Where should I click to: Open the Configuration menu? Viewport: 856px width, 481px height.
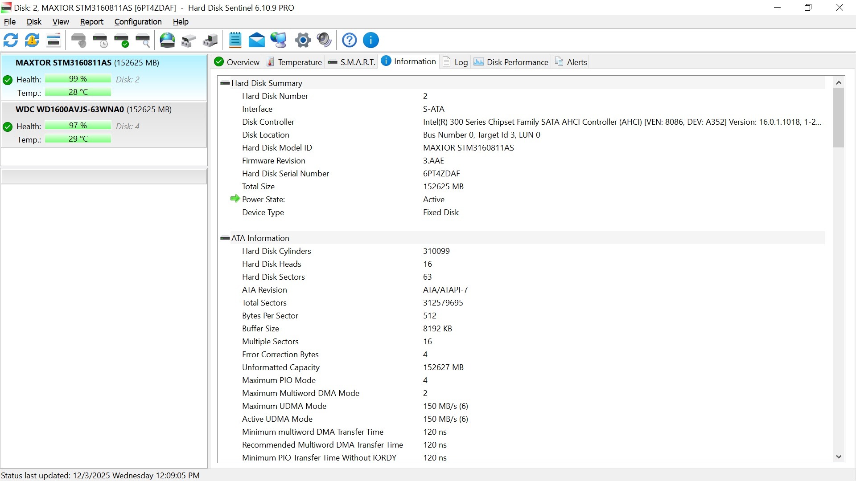(138, 22)
